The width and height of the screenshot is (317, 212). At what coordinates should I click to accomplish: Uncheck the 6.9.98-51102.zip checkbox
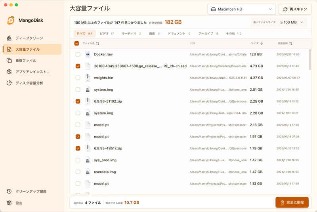(78, 101)
